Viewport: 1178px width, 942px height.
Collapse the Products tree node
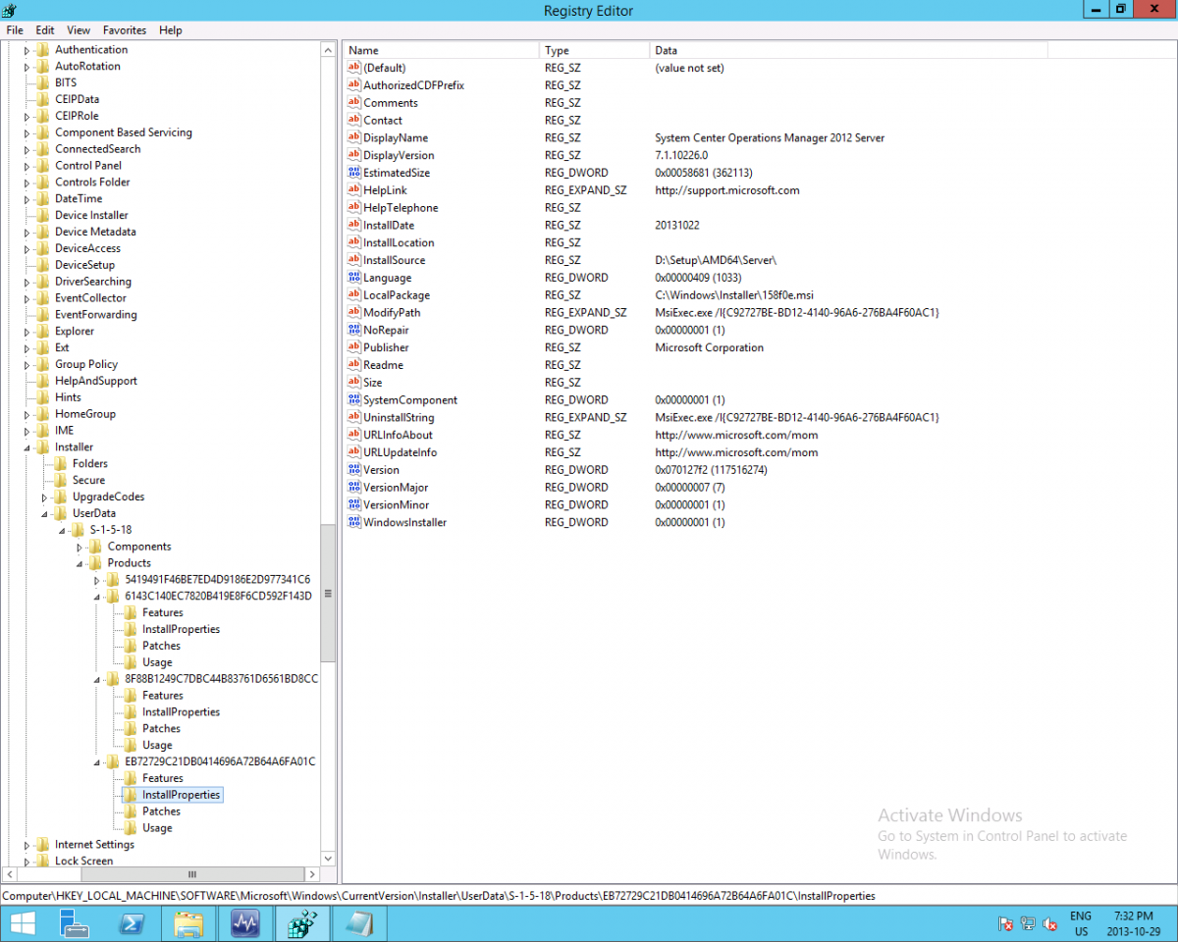point(80,563)
